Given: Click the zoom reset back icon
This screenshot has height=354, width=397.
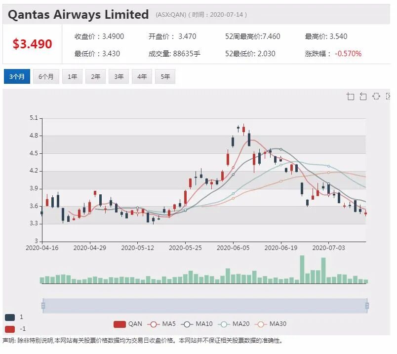Looking at the screenshot, I should coord(363,96).
